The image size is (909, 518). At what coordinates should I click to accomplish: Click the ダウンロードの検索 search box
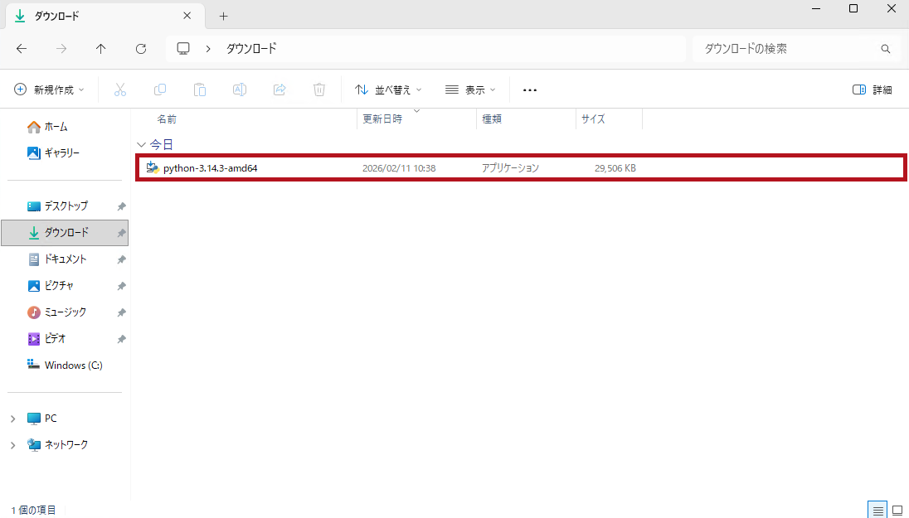tap(788, 49)
